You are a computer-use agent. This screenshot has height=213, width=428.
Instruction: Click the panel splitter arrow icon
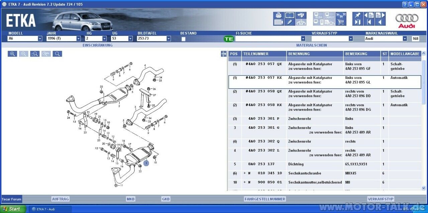(224, 54)
